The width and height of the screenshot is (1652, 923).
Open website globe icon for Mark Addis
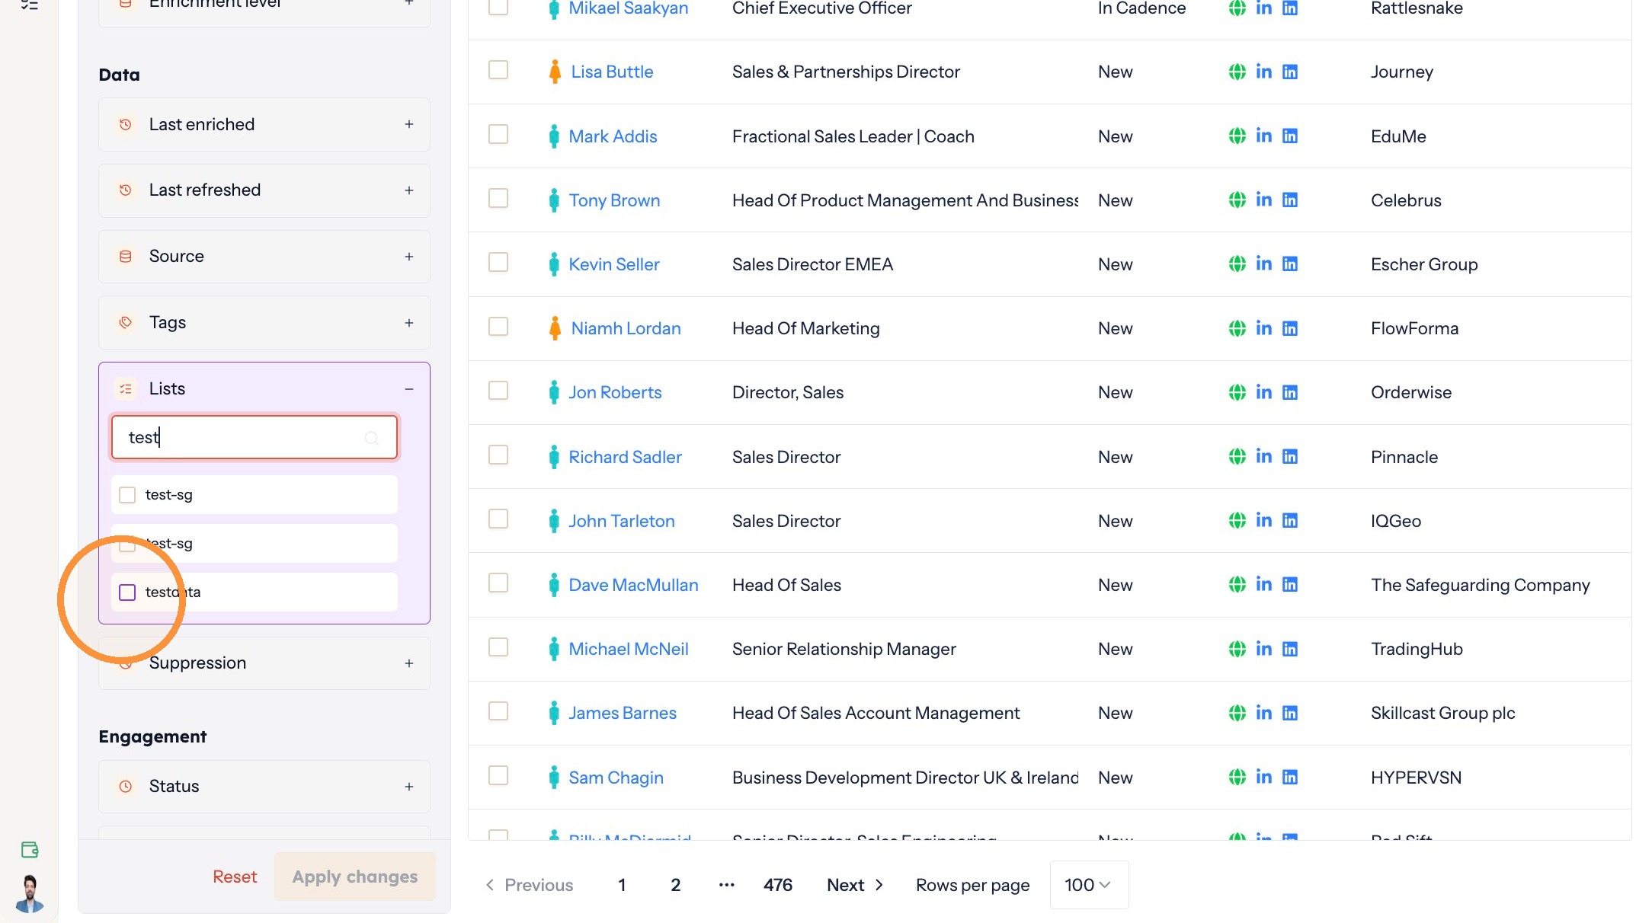(x=1237, y=136)
